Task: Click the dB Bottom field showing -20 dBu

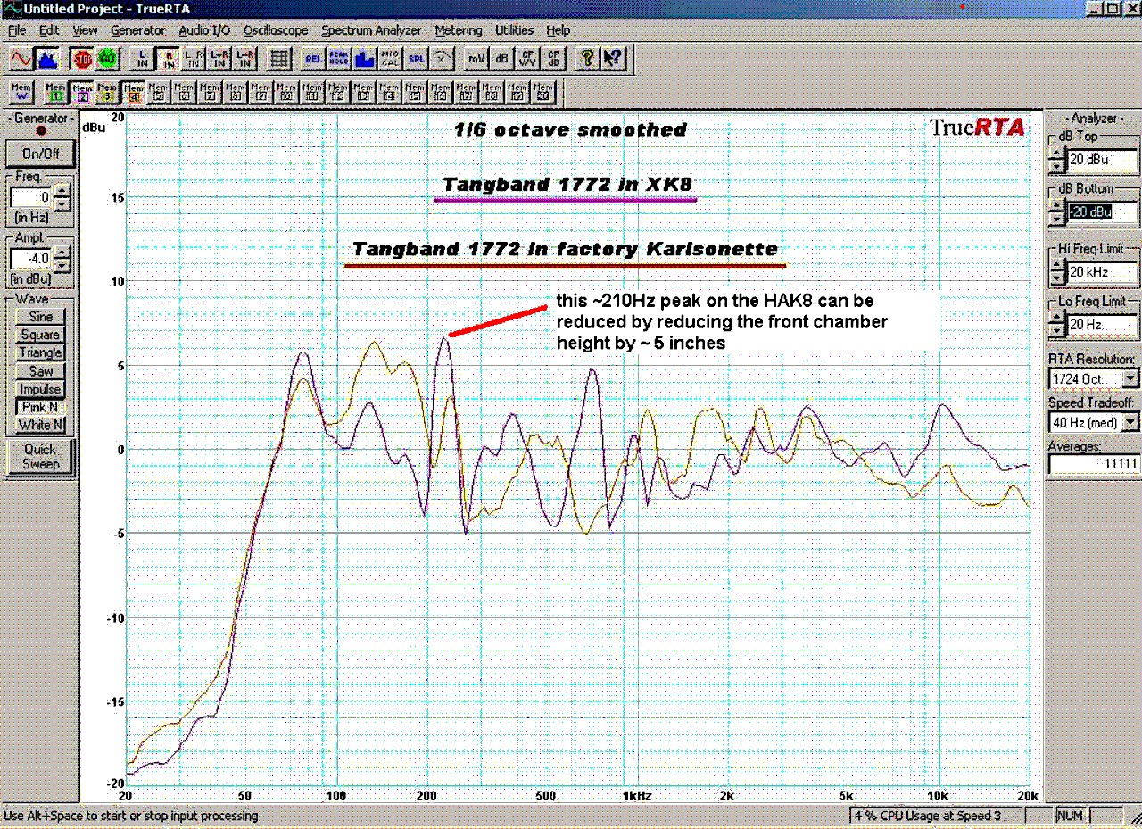Action: 1103,213
